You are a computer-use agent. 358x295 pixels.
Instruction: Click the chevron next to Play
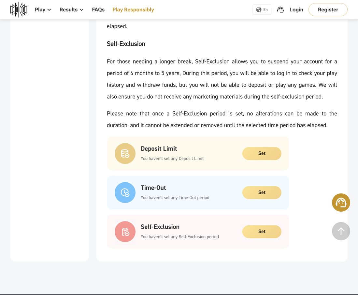tap(49, 10)
